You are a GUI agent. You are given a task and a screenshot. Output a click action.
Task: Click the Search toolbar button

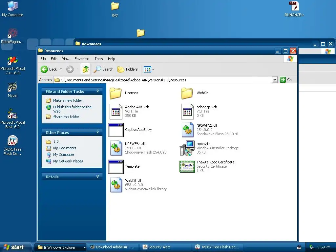[103, 69]
